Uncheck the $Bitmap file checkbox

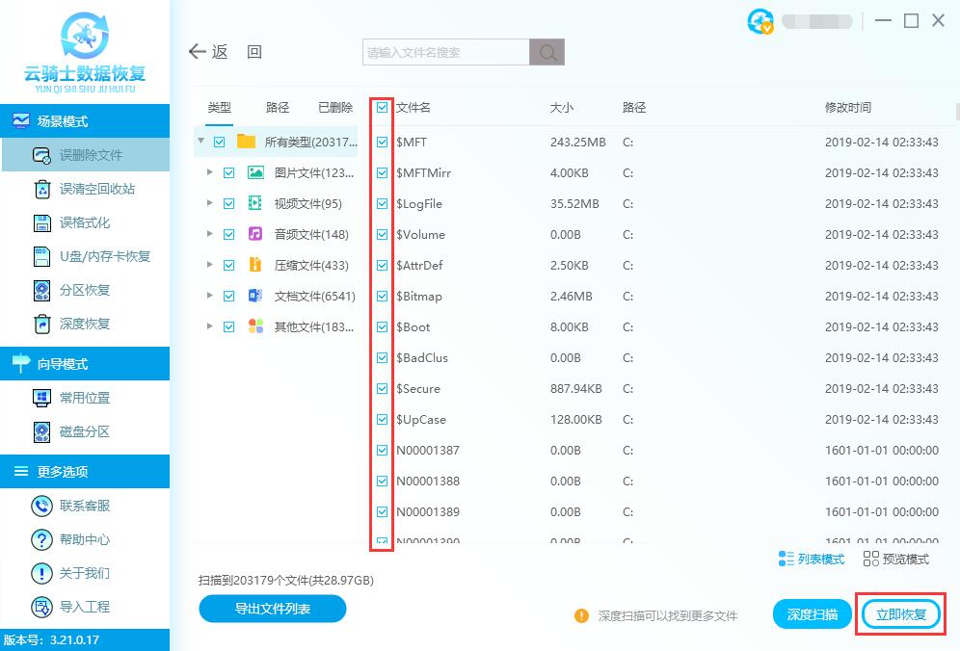tap(382, 297)
